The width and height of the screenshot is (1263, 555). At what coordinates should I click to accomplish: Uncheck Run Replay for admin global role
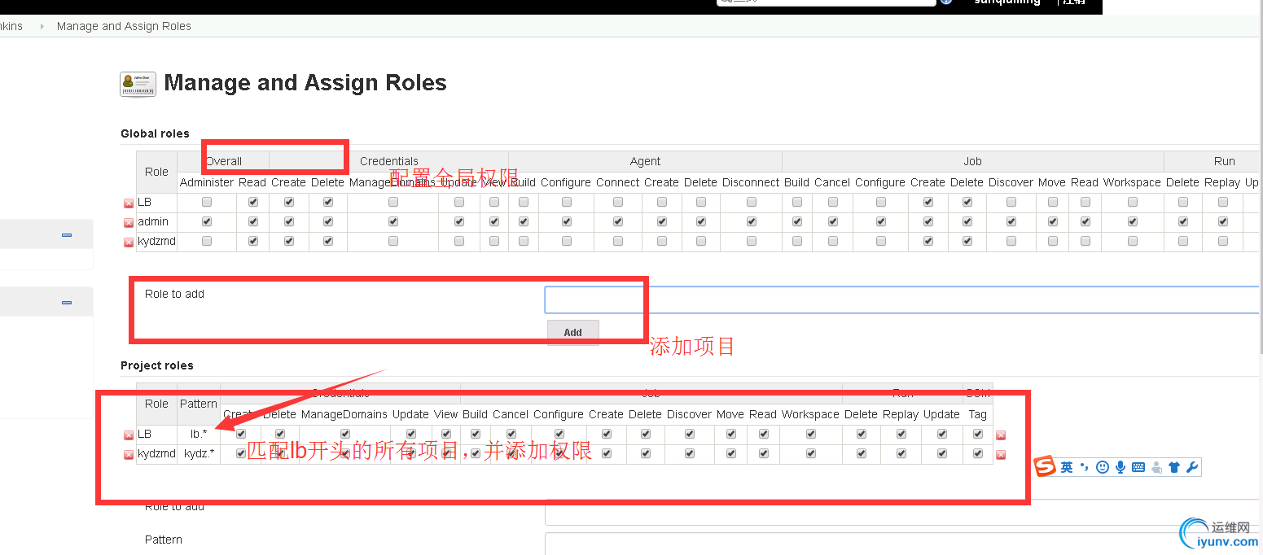[1222, 221]
